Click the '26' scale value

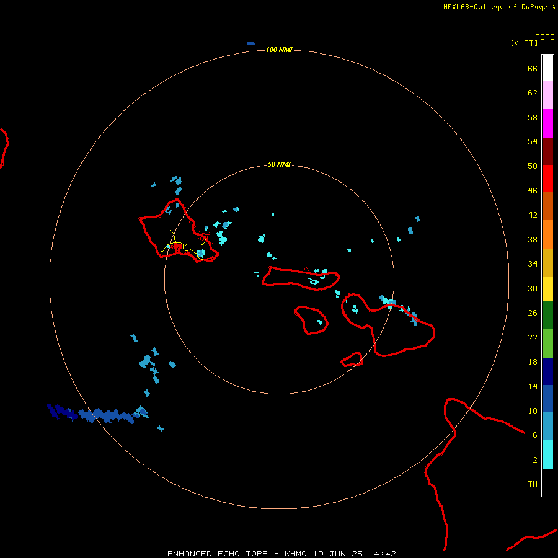click(533, 312)
